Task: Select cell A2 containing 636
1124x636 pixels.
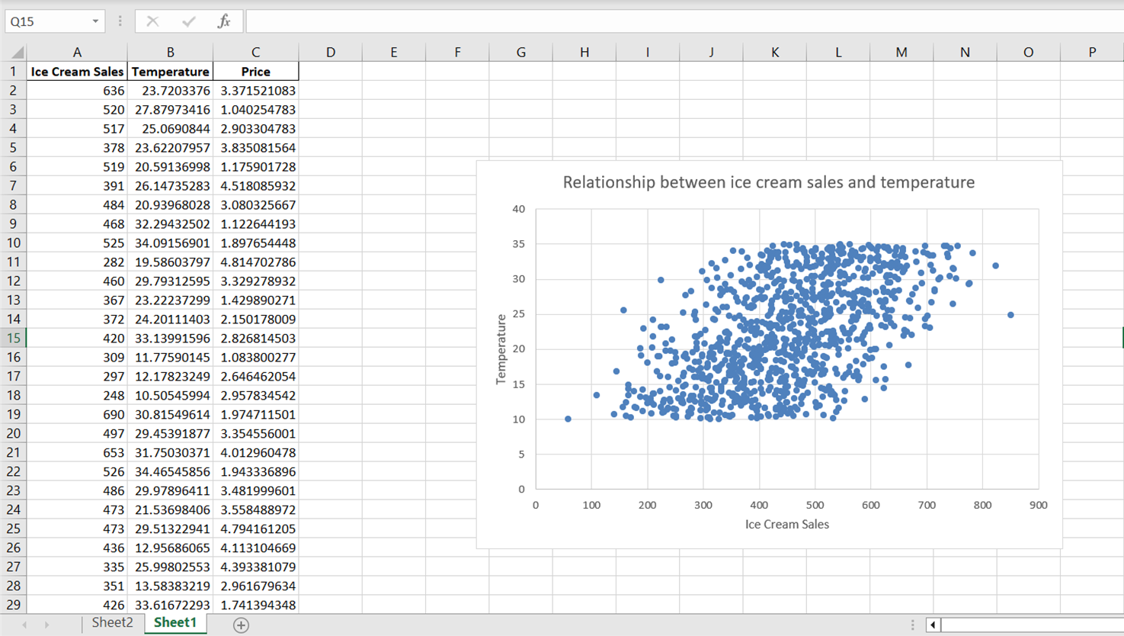Action: coord(76,90)
